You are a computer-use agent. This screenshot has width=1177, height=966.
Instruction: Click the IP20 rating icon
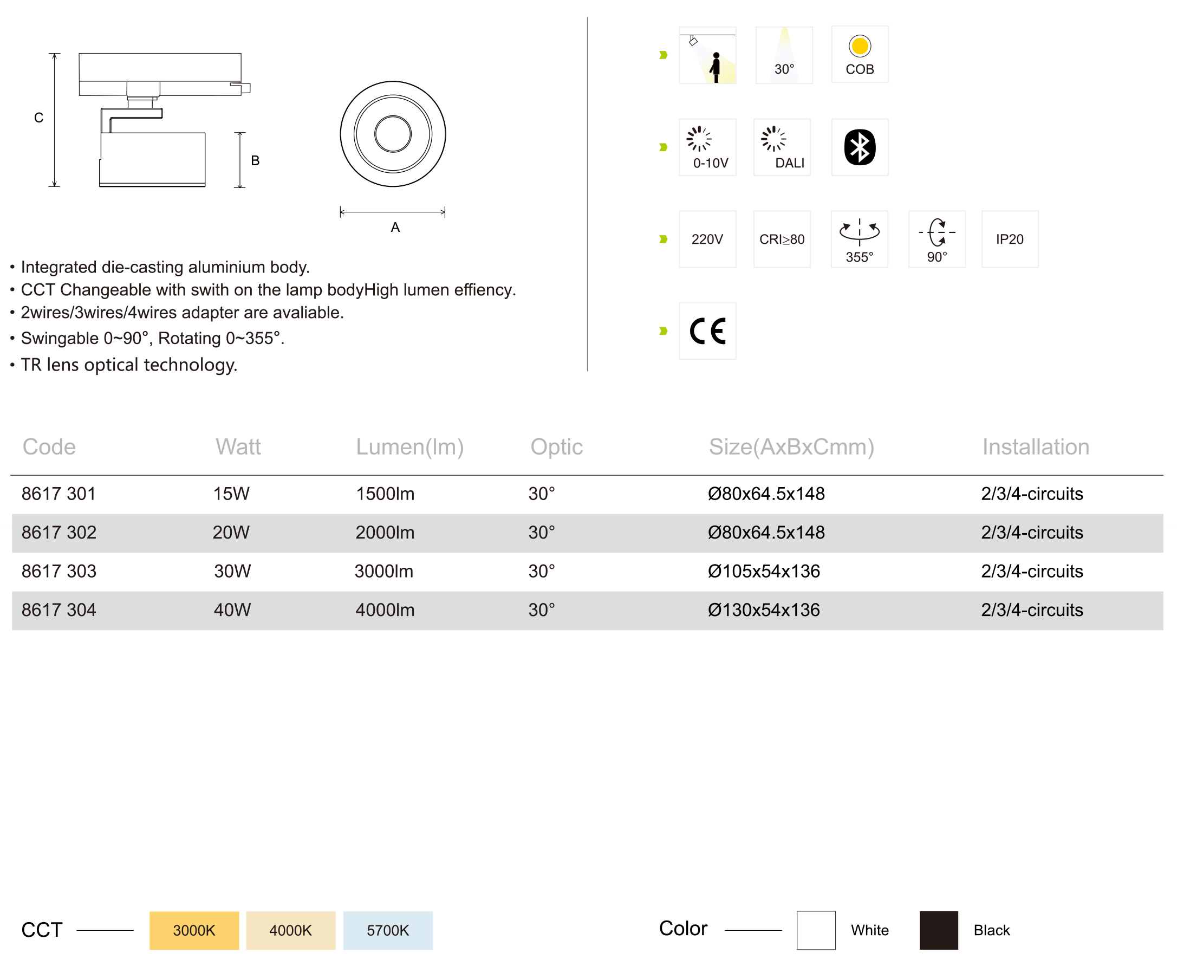point(1010,239)
